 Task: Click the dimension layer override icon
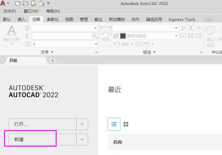[116, 36]
